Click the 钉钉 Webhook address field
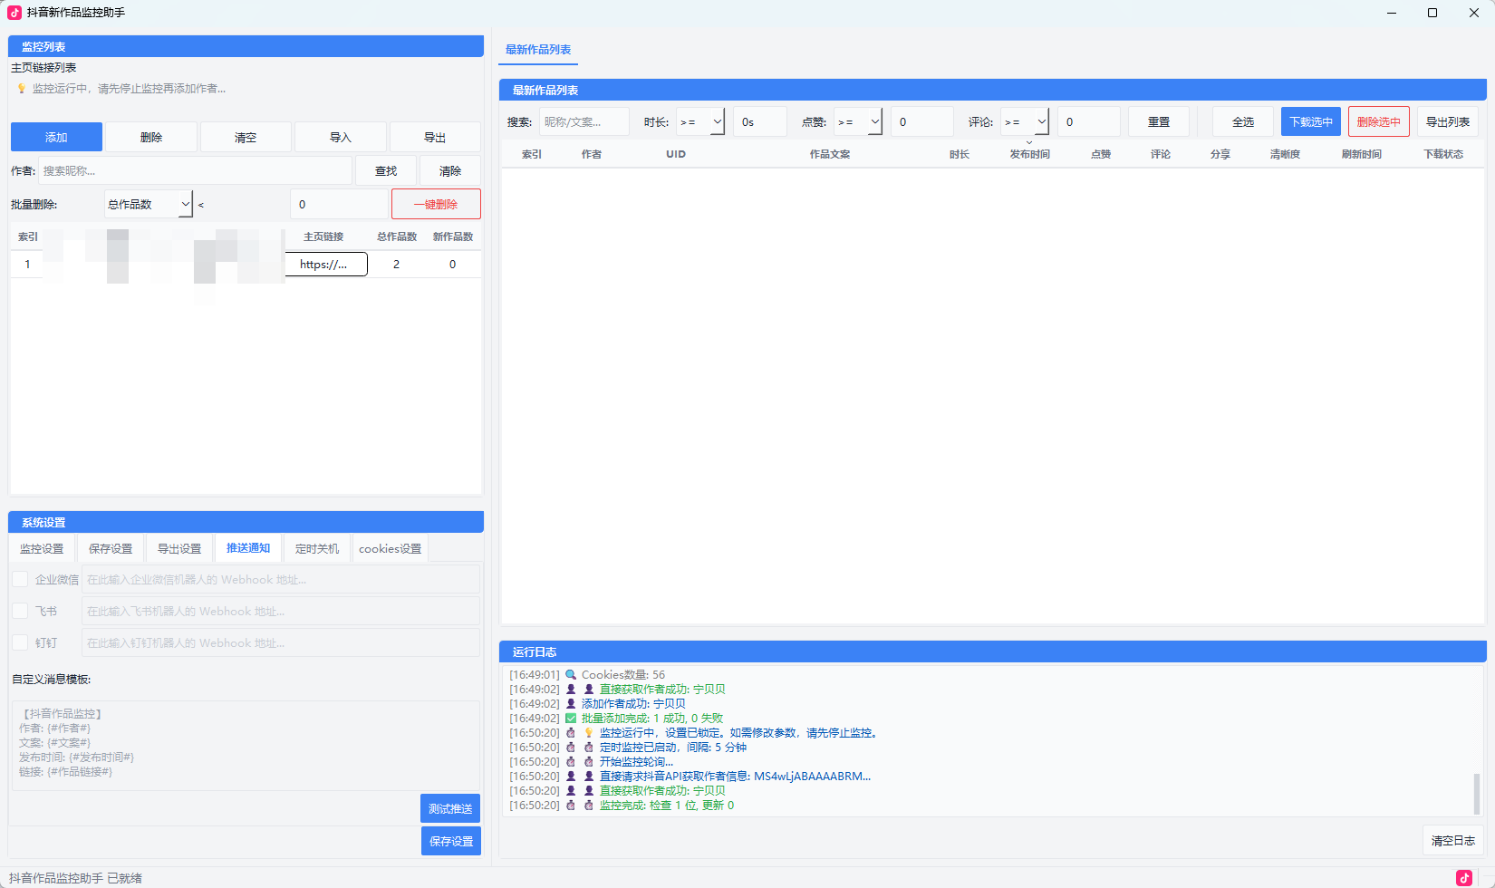Viewport: 1495px width, 888px height. 281,642
